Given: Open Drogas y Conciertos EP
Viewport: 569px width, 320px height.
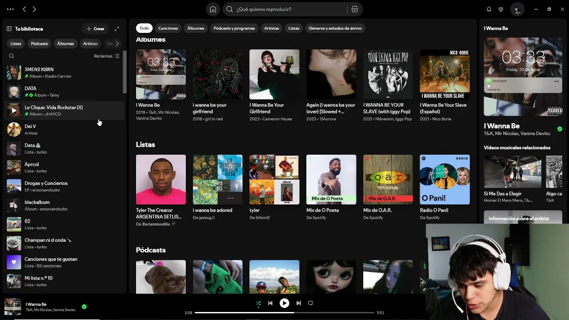Looking at the screenshot, I should 64,186.
